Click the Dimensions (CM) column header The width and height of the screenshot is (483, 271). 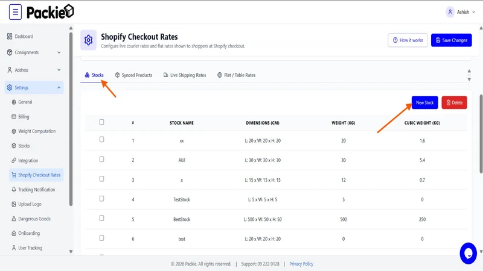click(x=263, y=123)
